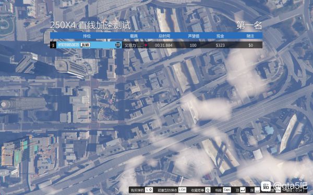Click the LCtrl key icon for body armor

click(x=182, y=190)
